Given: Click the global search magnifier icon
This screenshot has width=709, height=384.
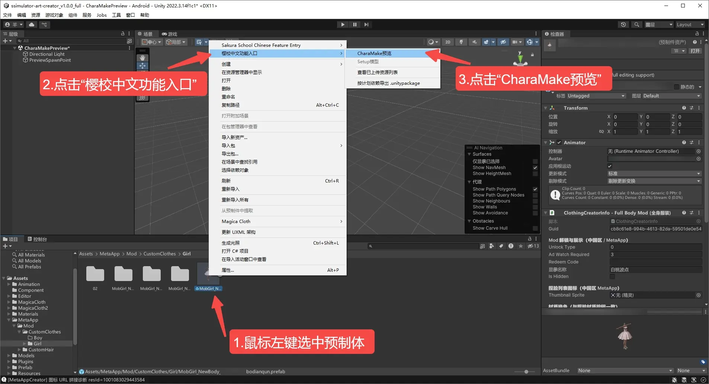Looking at the screenshot, I should tap(636, 25).
